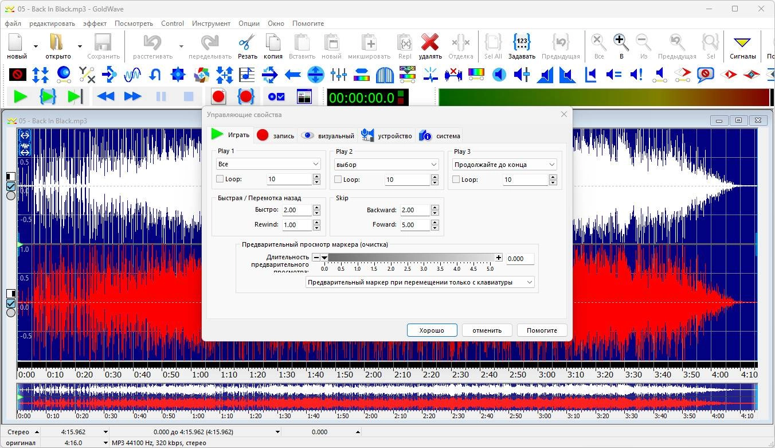The image size is (775, 448).
Task: Open the Play 1 dropdown showing Все
Action: (268, 164)
